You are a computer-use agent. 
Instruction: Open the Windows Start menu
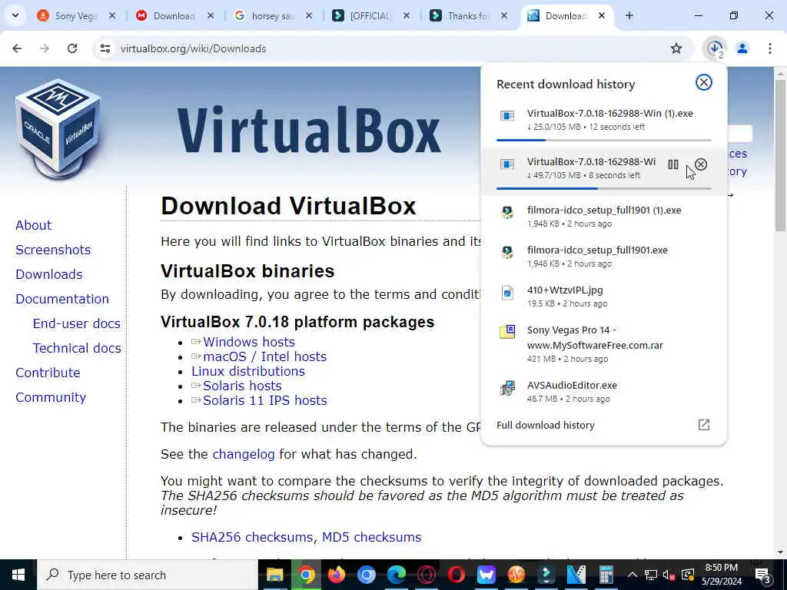tap(18, 575)
